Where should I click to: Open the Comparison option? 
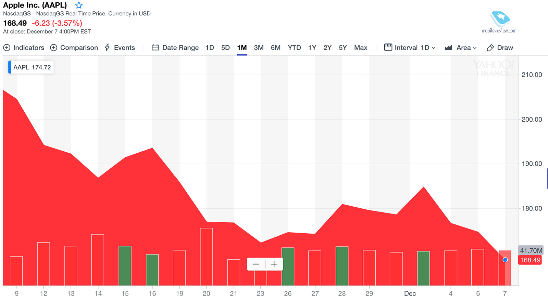pos(74,47)
